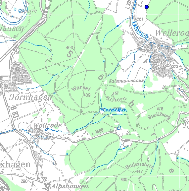Click the Salzmannshaus label
Image resolution: width=189 pixels, height=191 pixels.
(126, 81)
